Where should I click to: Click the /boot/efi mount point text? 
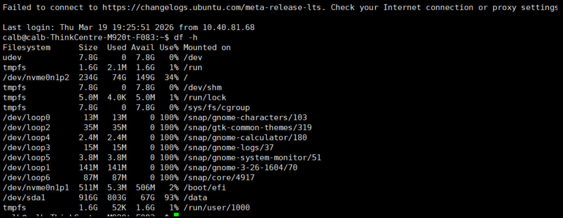205,188
